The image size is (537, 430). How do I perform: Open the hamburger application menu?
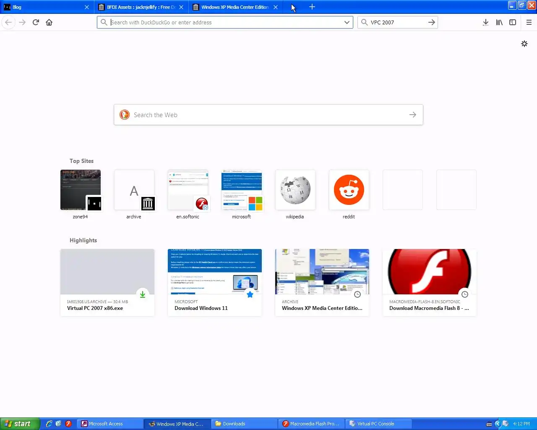(529, 22)
